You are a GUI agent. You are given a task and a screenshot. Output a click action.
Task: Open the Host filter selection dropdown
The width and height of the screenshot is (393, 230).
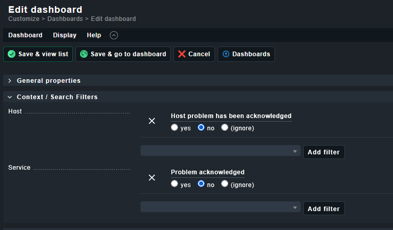coord(220,151)
